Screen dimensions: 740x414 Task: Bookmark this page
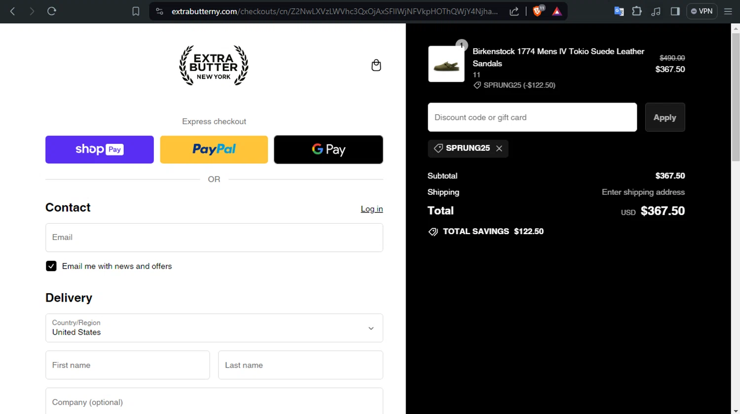coord(136,11)
